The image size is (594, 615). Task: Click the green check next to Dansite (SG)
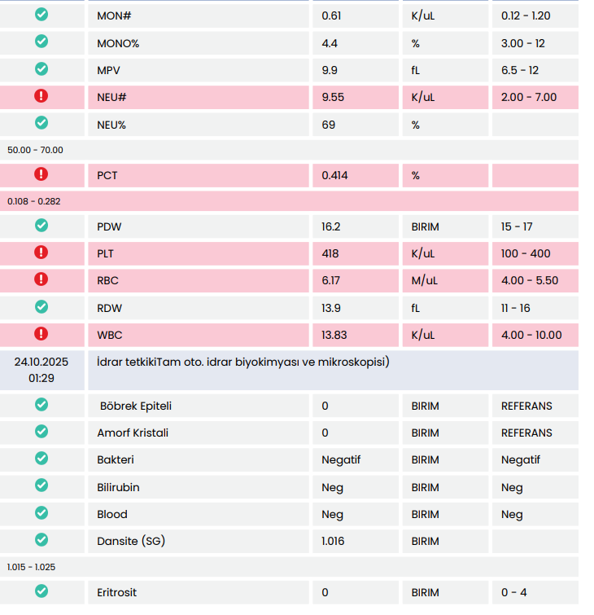41,540
